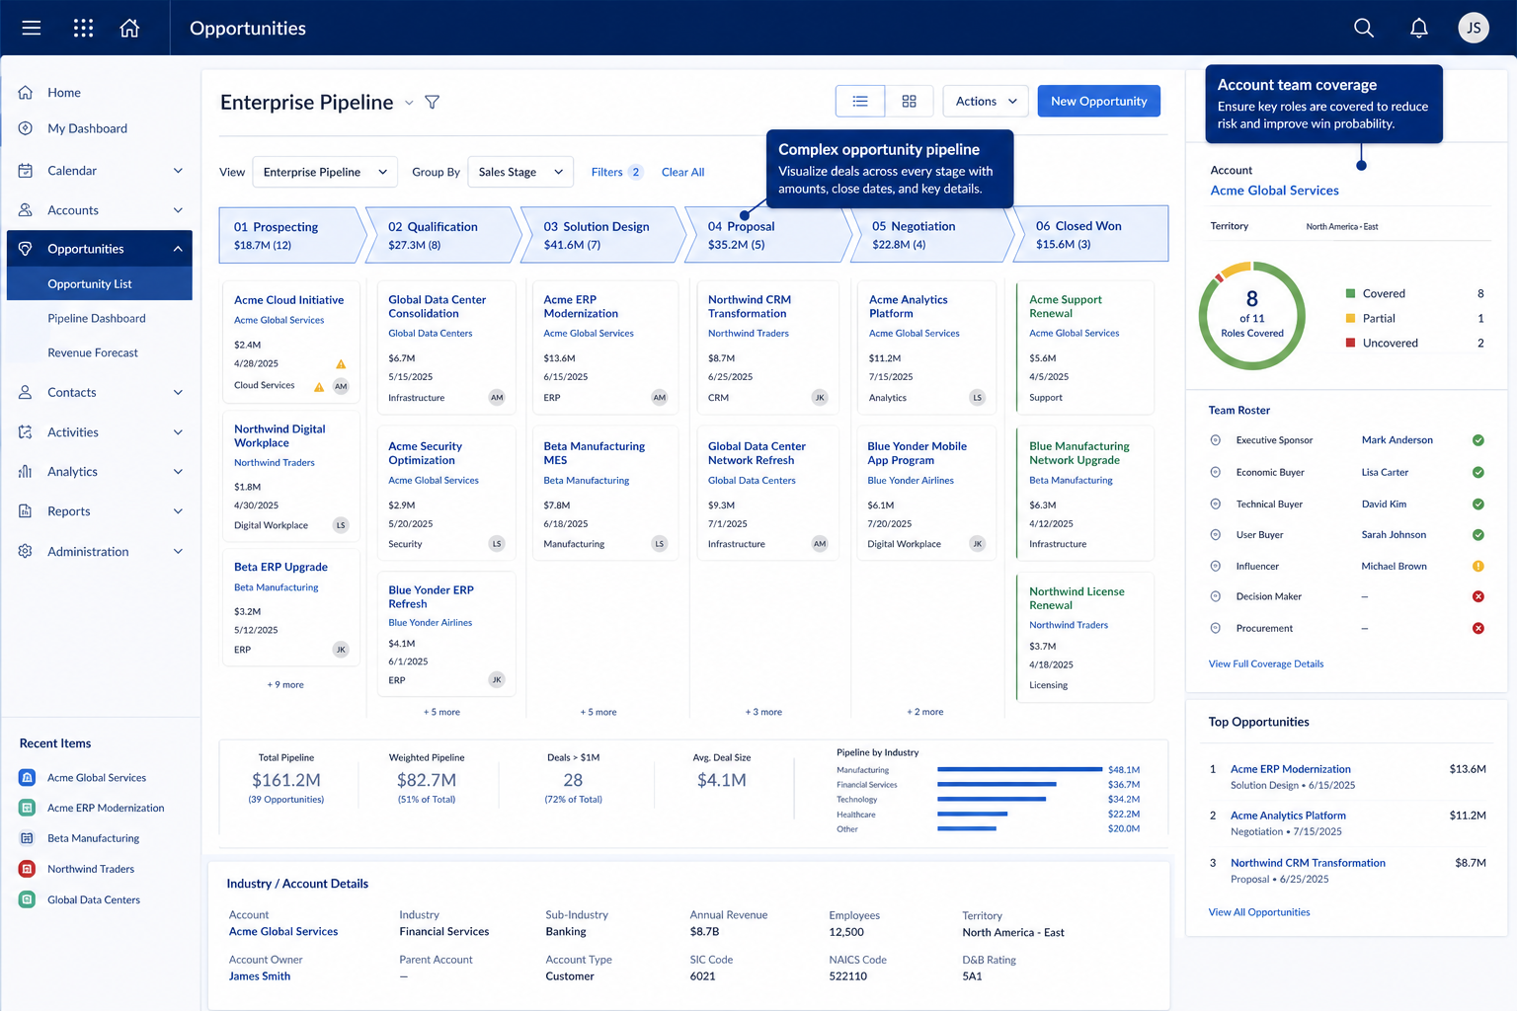Switch to card grid view

point(909,101)
